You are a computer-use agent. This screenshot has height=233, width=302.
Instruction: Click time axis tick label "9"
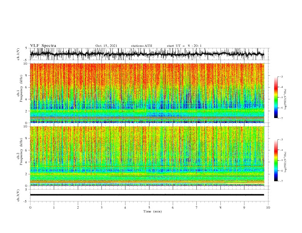[244, 207]
